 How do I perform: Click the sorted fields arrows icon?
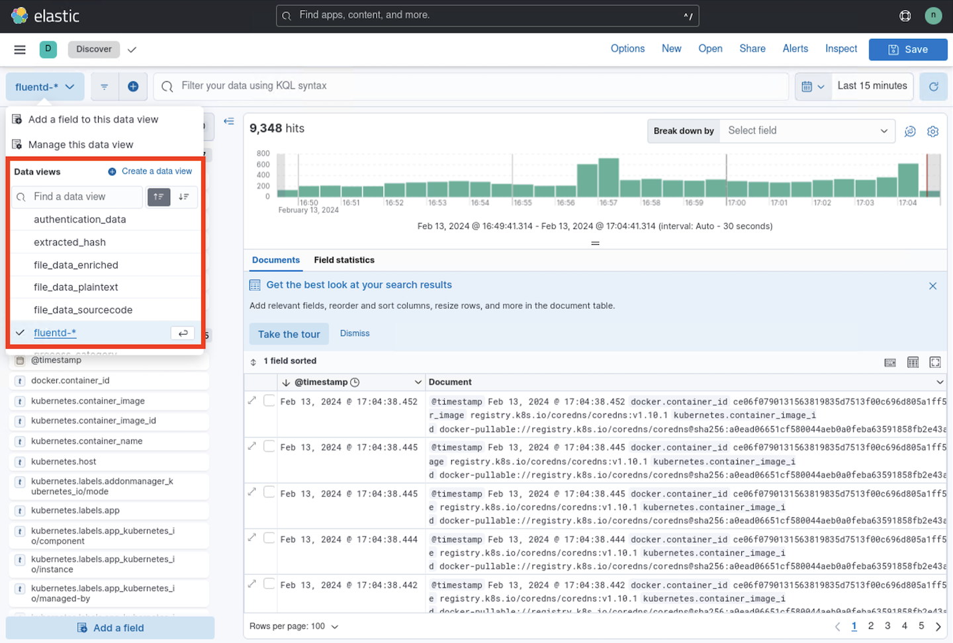253,362
